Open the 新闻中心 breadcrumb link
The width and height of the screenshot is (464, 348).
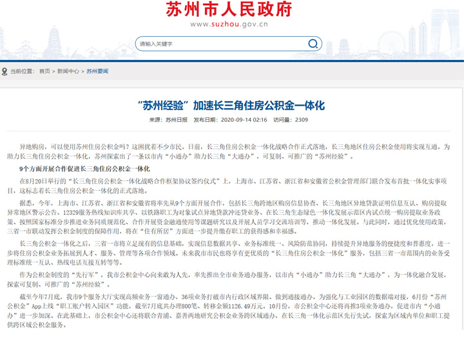[x=68, y=72]
